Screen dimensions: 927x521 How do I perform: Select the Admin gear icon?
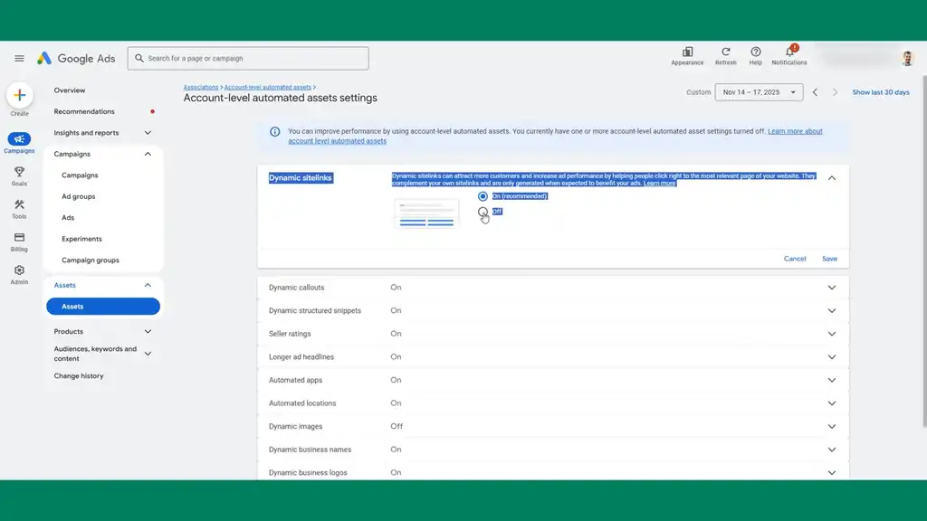[x=19, y=270]
